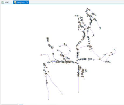Close the Diagram tab with its X
Viewport: 124px width, 105px height.
coord(27,2)
